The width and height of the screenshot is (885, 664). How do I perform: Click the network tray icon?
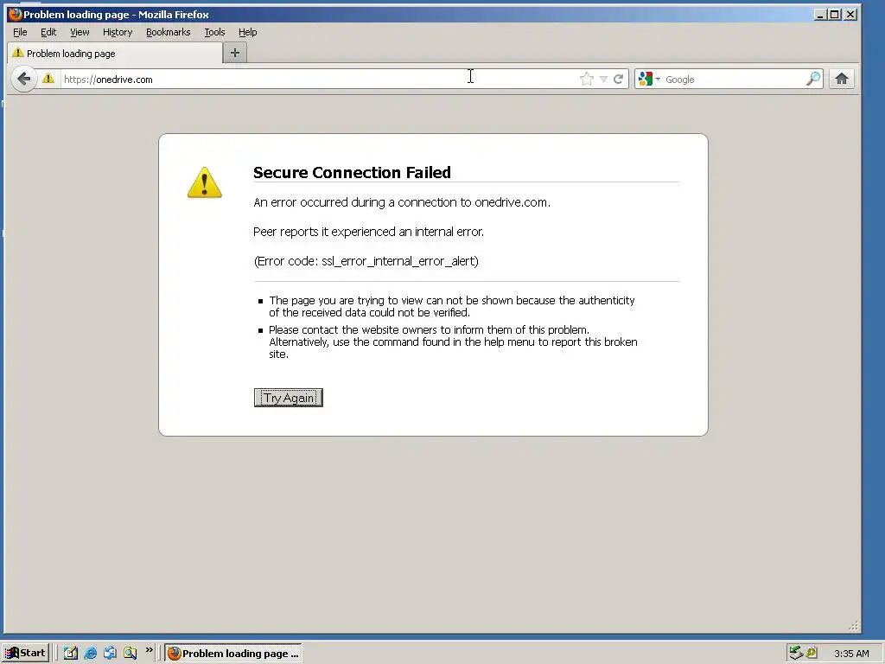tap(796, 654)
